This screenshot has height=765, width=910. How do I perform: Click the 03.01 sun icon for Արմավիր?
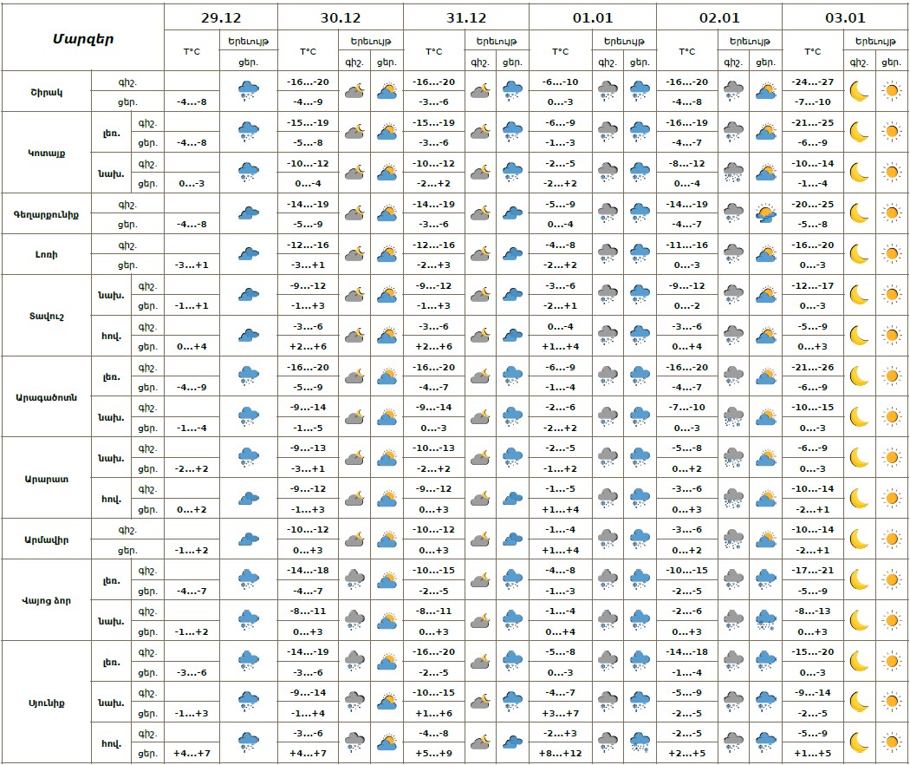(890, 539)
